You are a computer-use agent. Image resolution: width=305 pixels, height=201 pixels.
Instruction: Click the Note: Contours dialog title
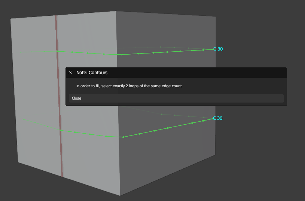[x=92, y=73]
